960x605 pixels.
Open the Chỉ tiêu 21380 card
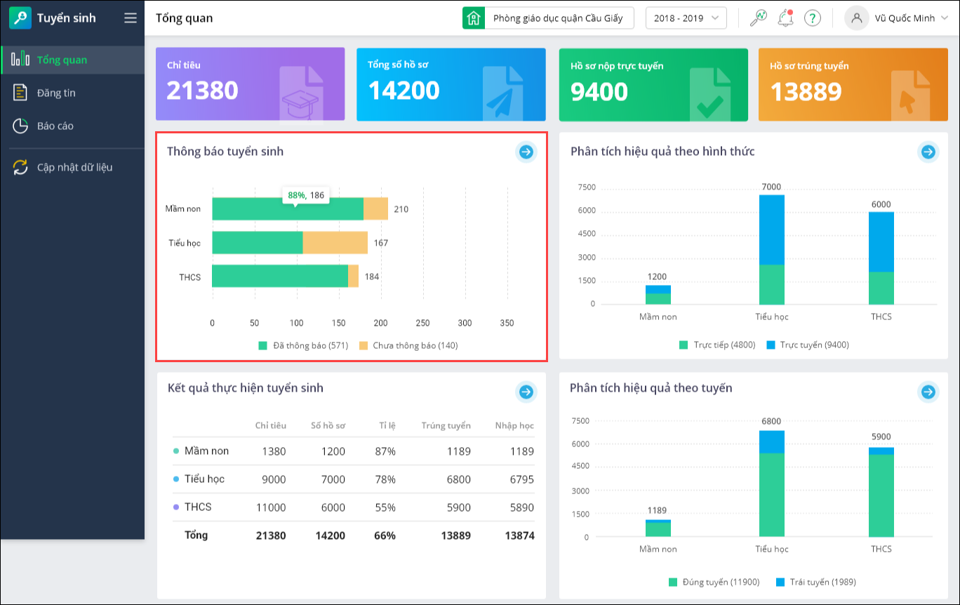(250, 84)
